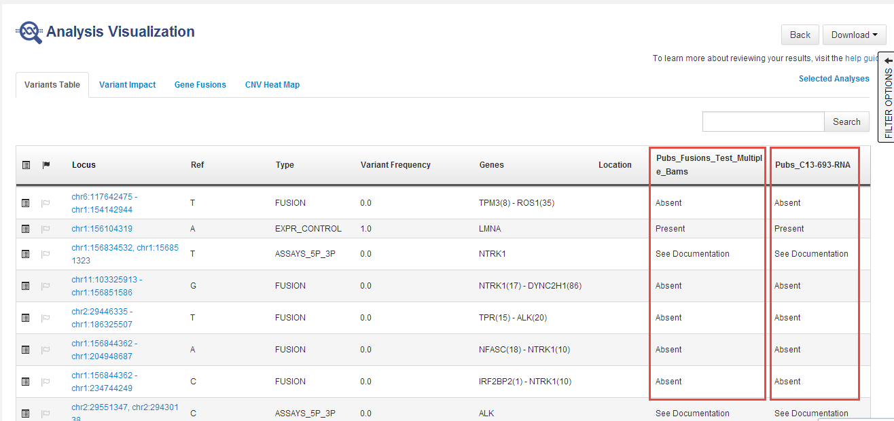
Task: Click the Analysis Visualization logo icon
Action: coord(30,32)
